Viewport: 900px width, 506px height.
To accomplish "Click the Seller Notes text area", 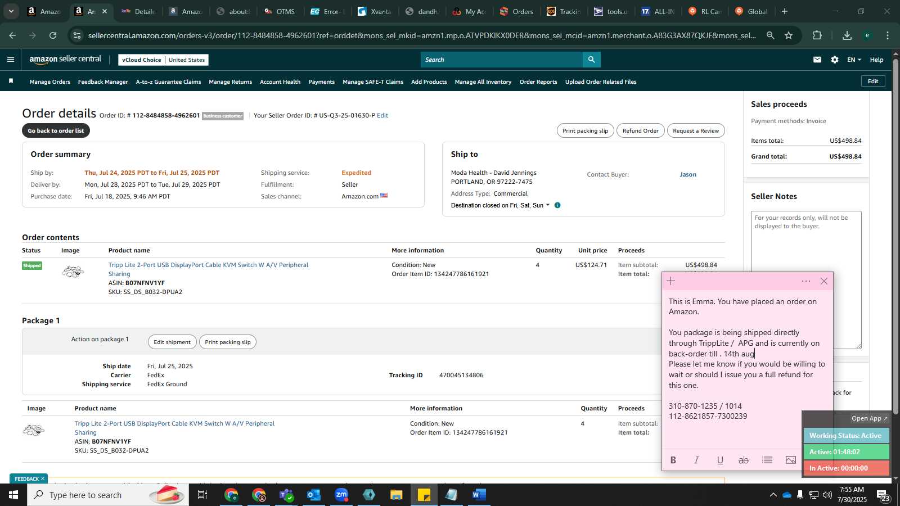I will click(806, 280).
